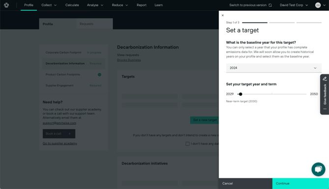The height and width of the screenshot is (189, 329).
Task: Click the refresh icon beside Switch to previous version
Action: [x=270, y=5]
